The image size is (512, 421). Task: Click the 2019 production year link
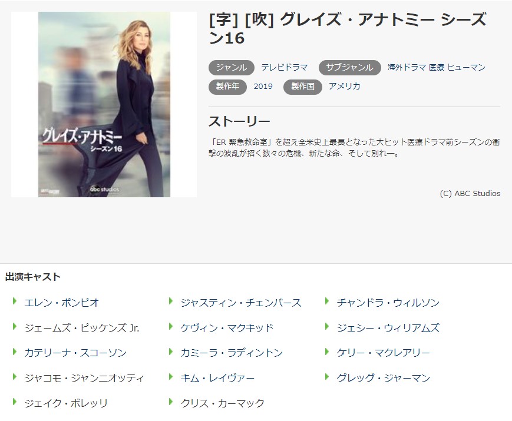tap(263, 87)
